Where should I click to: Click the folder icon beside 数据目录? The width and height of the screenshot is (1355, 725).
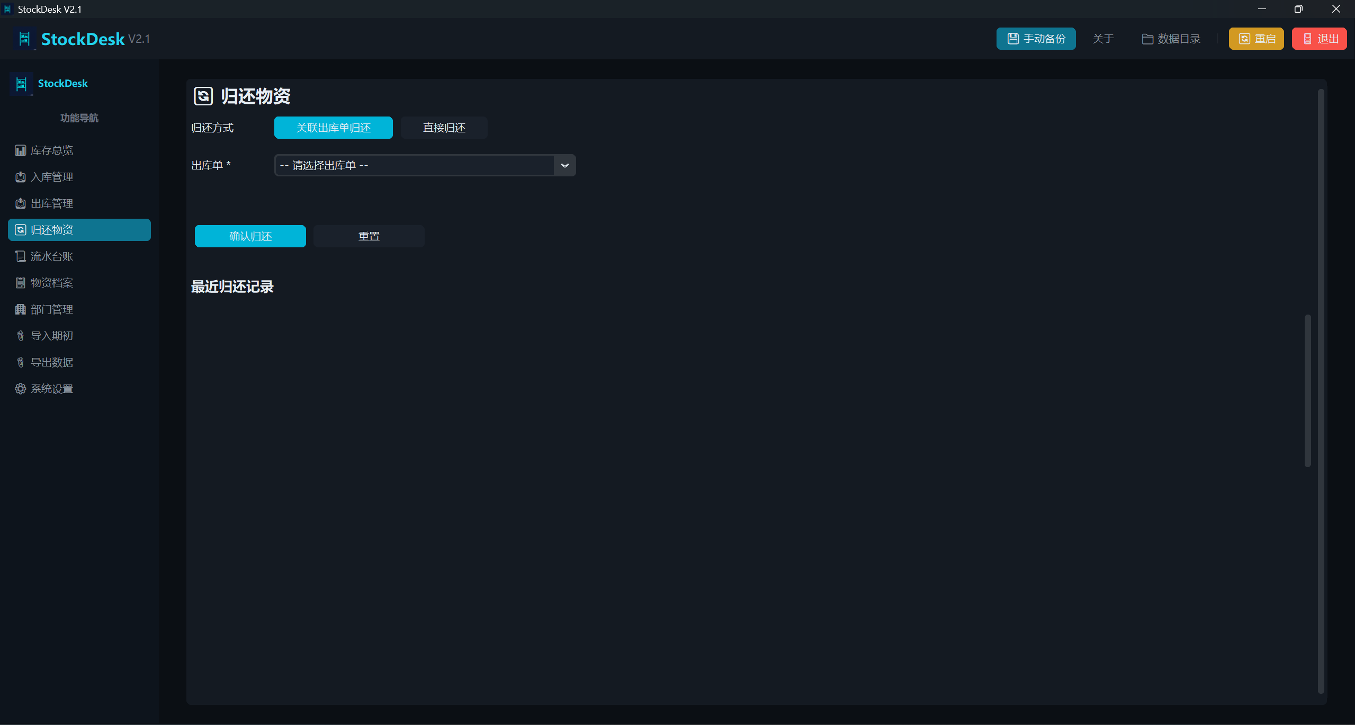[1147, 39]
